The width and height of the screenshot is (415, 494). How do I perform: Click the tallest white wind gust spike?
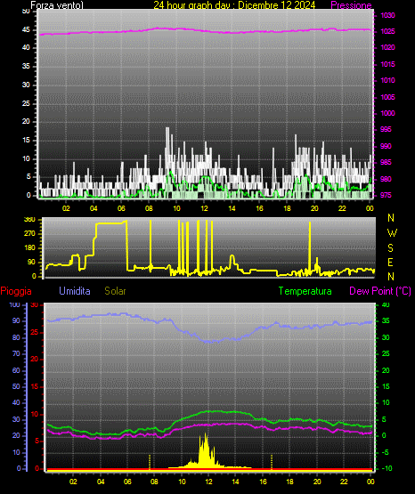pos(167,129)
